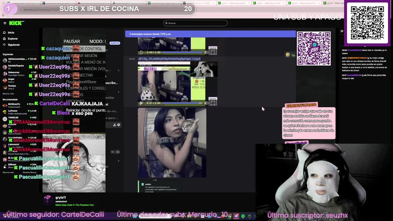The width and height of the screenshot is (393, 221).
Task: Open recommended channel Lokonazo1
Action: point(19,145)
